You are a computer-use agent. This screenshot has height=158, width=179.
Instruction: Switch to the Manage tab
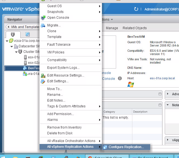pos(112,28)
